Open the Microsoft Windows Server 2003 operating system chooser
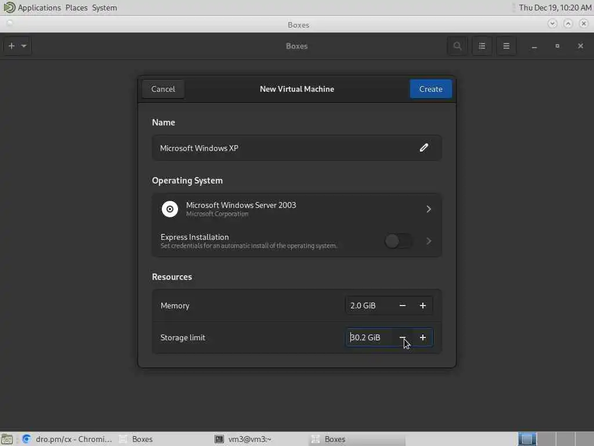 click(296, 209)
